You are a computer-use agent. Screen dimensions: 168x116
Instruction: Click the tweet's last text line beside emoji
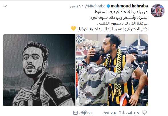point(112,29)
